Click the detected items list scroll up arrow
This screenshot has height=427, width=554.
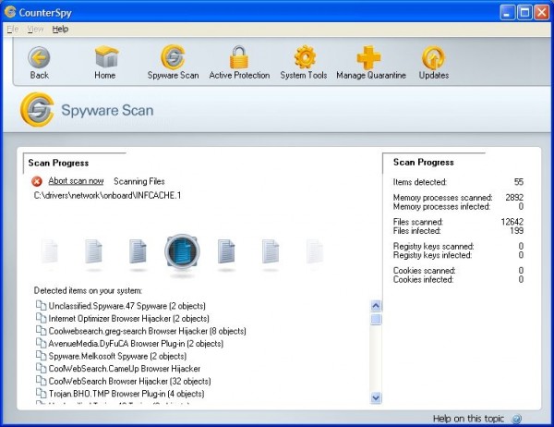376,305
